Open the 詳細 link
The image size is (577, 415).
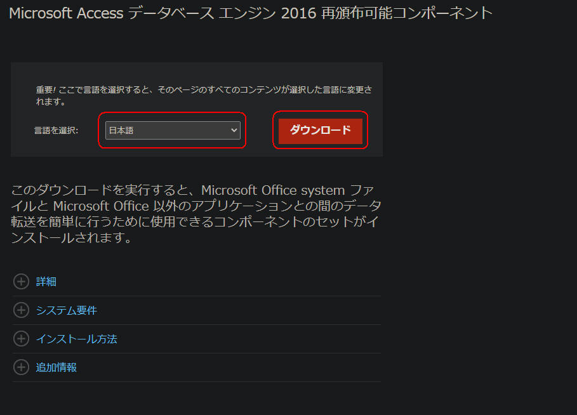pos(46,282)
